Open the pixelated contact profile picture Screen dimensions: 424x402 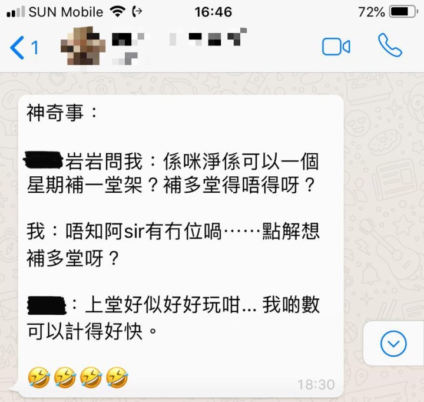coord(83,46)
